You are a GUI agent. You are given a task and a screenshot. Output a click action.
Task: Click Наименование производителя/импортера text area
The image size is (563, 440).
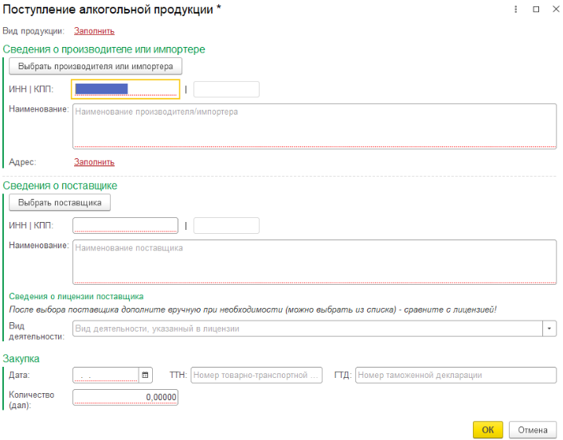click(x=314, y=127)
